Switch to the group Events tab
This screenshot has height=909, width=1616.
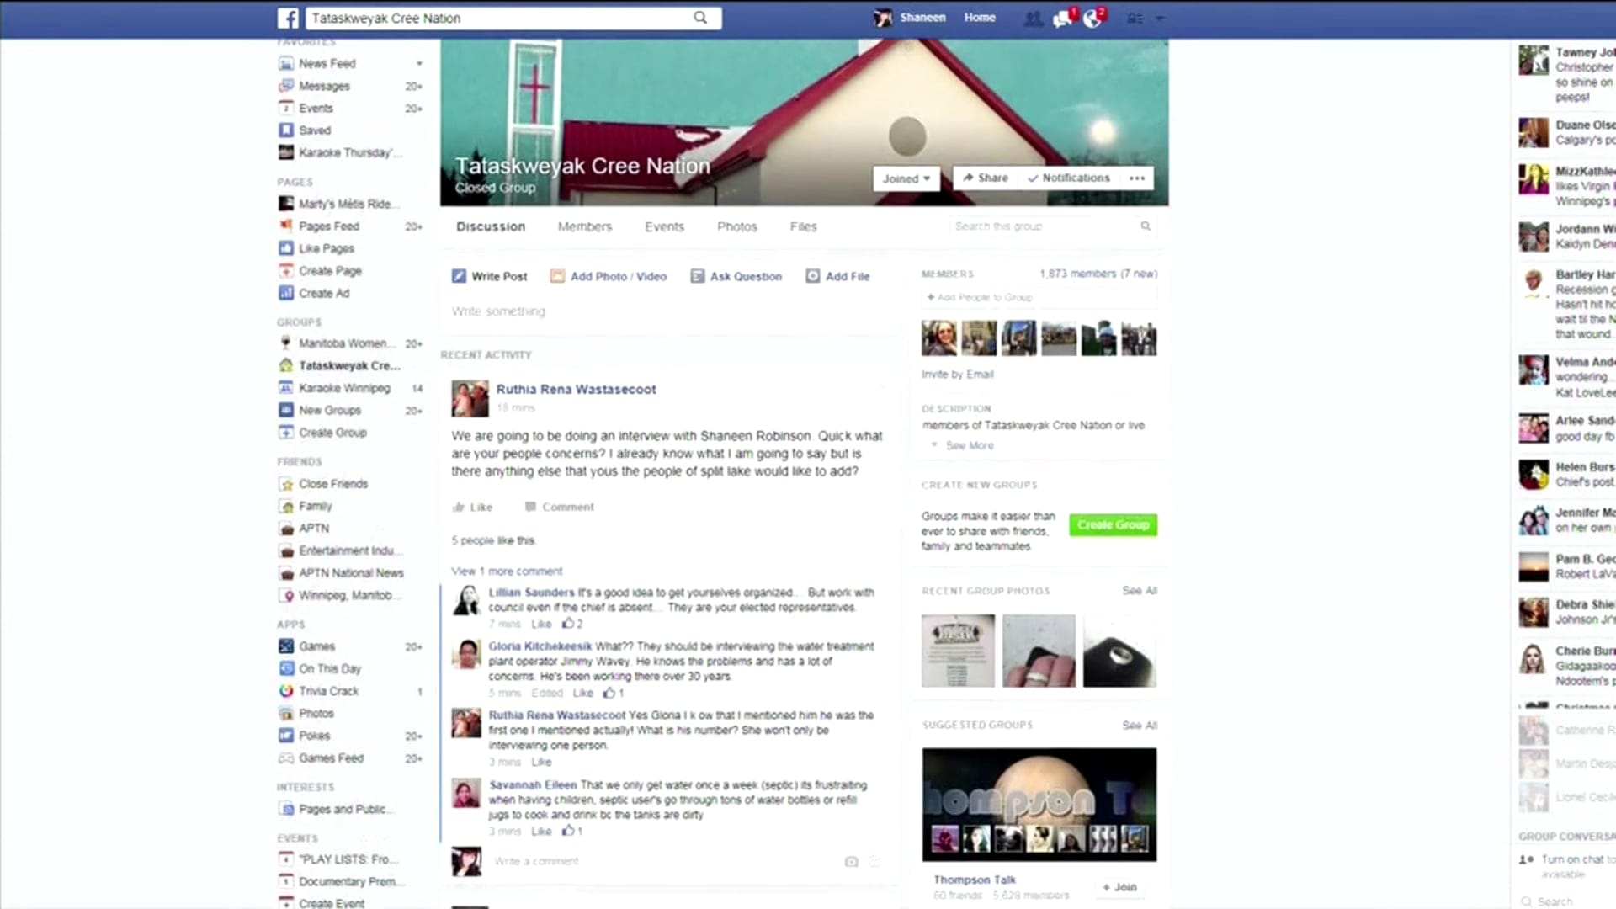[664, 226]
